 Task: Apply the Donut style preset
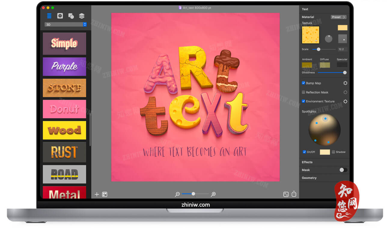pyautogui.click(x=64, y=109)
